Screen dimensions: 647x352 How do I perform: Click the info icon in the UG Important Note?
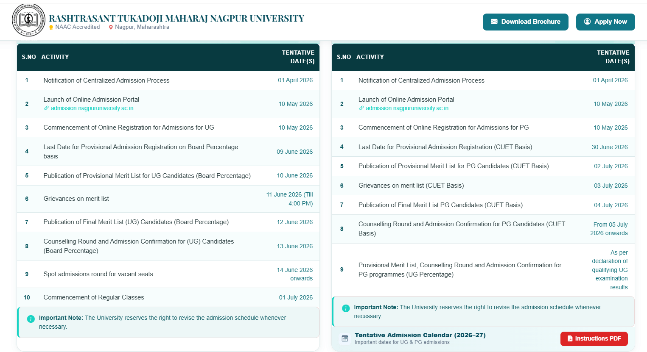[x=31, y=319]
